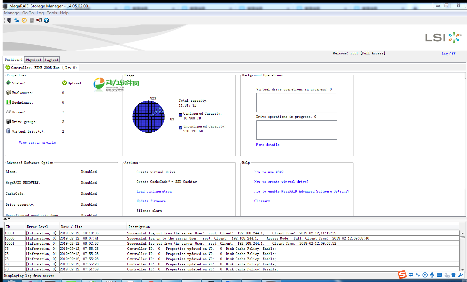
Task: Open IME settings wrench icon
Action: [461, 275]
